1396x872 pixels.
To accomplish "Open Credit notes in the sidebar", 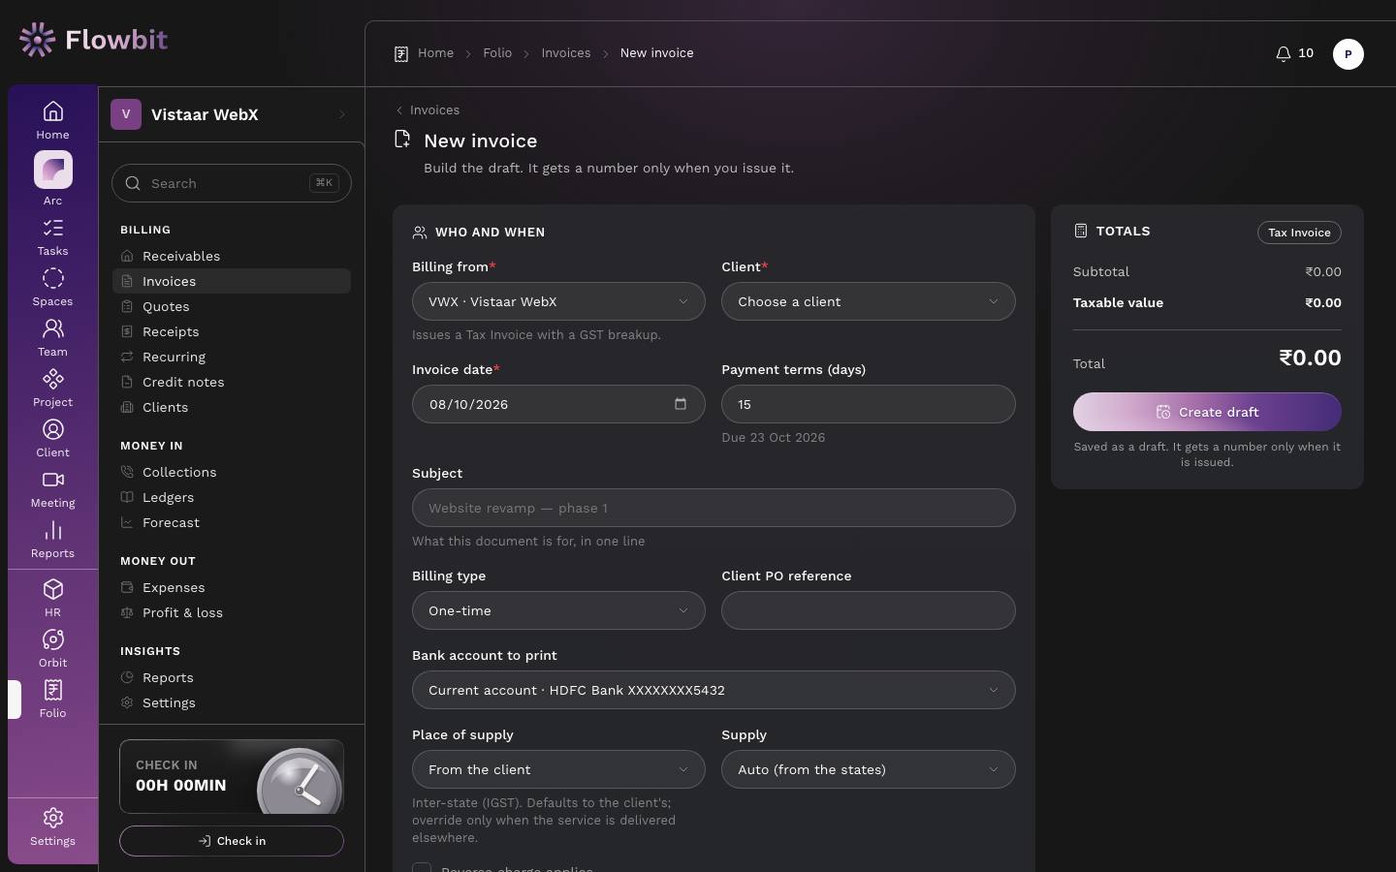I will point(231,382).
